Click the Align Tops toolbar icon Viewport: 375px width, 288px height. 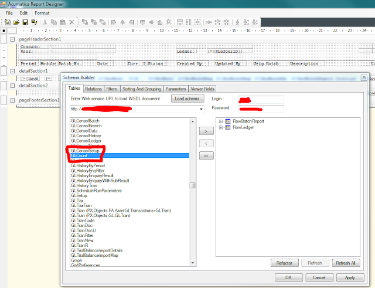(x=142, y=22)
